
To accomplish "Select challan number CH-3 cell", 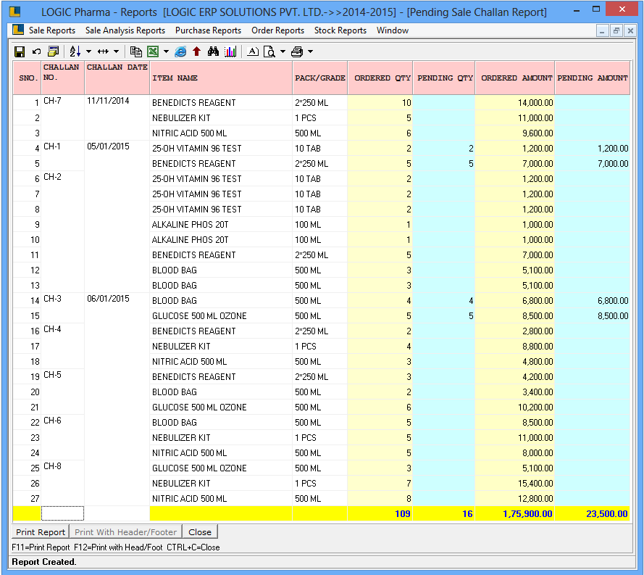I will click(63, 308).
